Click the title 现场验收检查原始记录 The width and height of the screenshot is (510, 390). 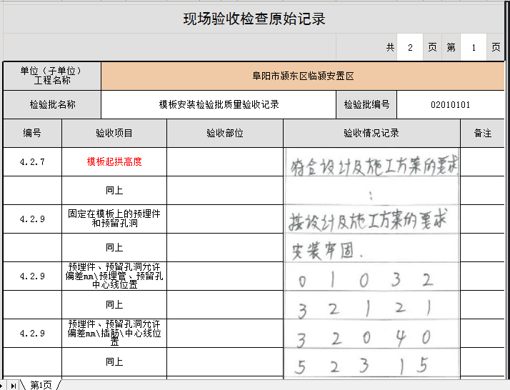tap(254, 19)
